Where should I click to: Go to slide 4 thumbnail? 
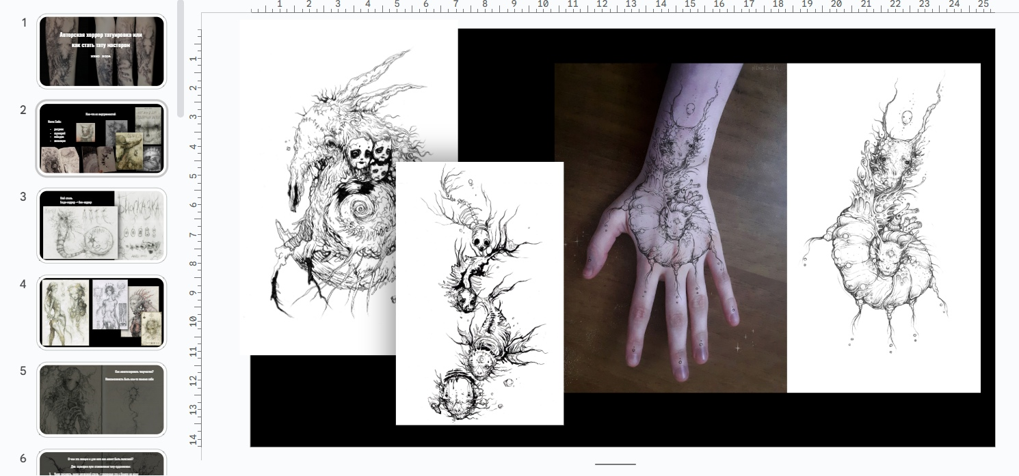pos(101,313)
